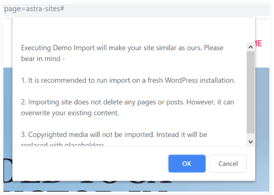
Task: Confirm the demo import with OK
Action: pos(187,164)
